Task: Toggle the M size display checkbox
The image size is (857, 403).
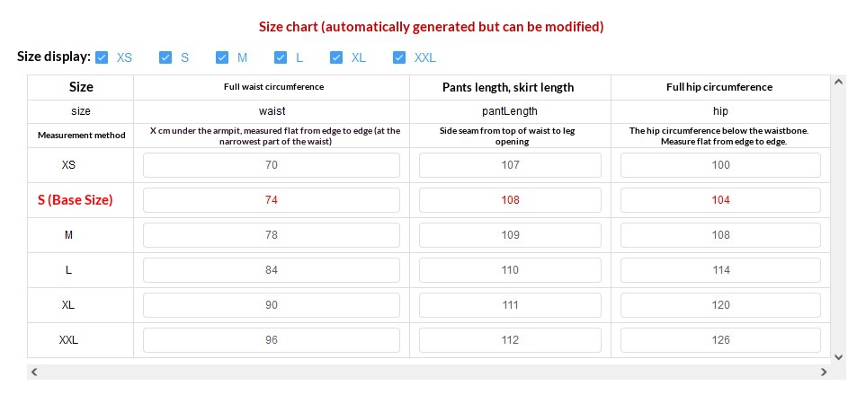Action: pos(222,57)
